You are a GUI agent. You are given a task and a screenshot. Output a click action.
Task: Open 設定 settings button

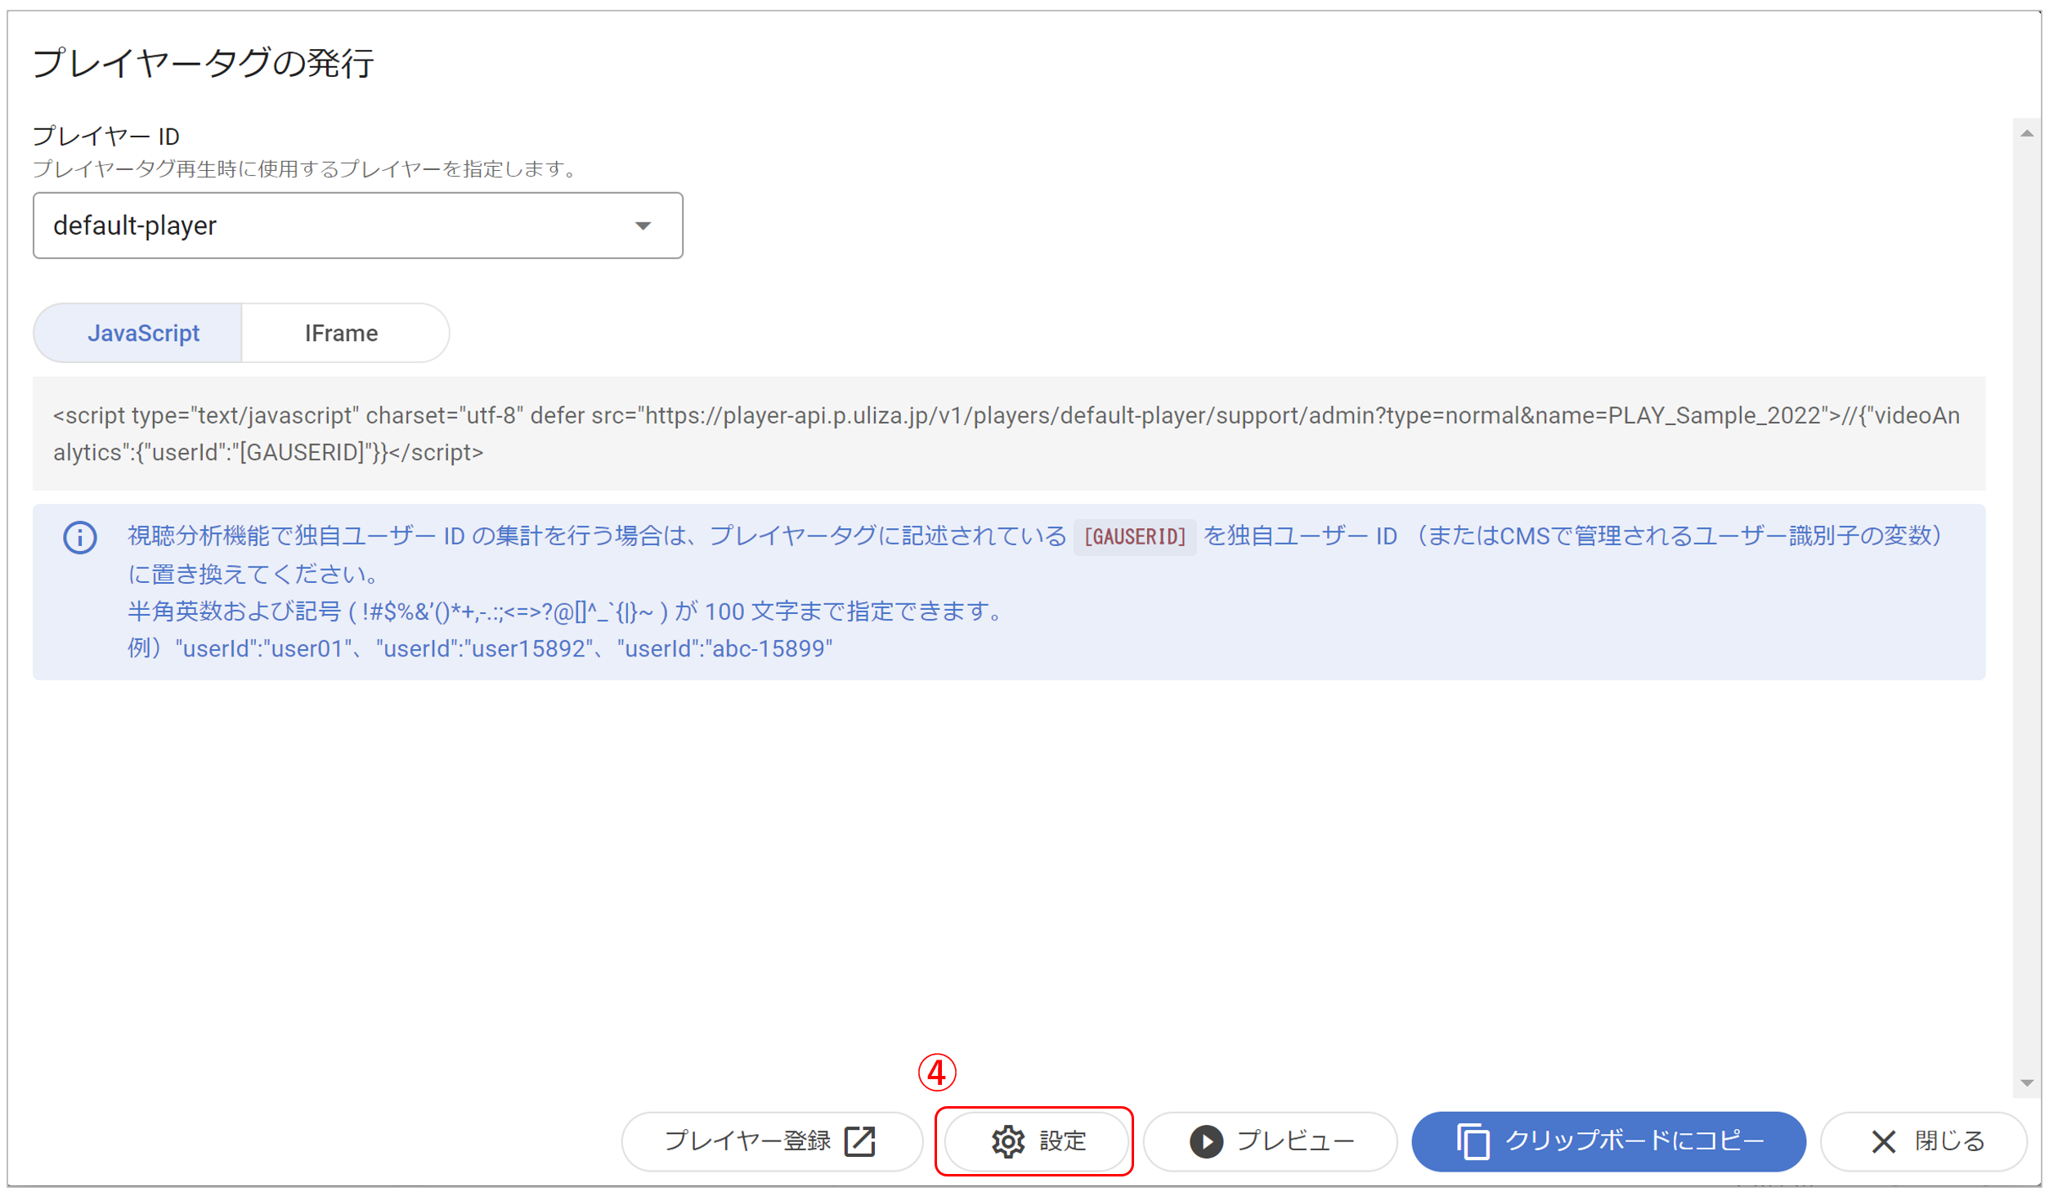1036,1140
